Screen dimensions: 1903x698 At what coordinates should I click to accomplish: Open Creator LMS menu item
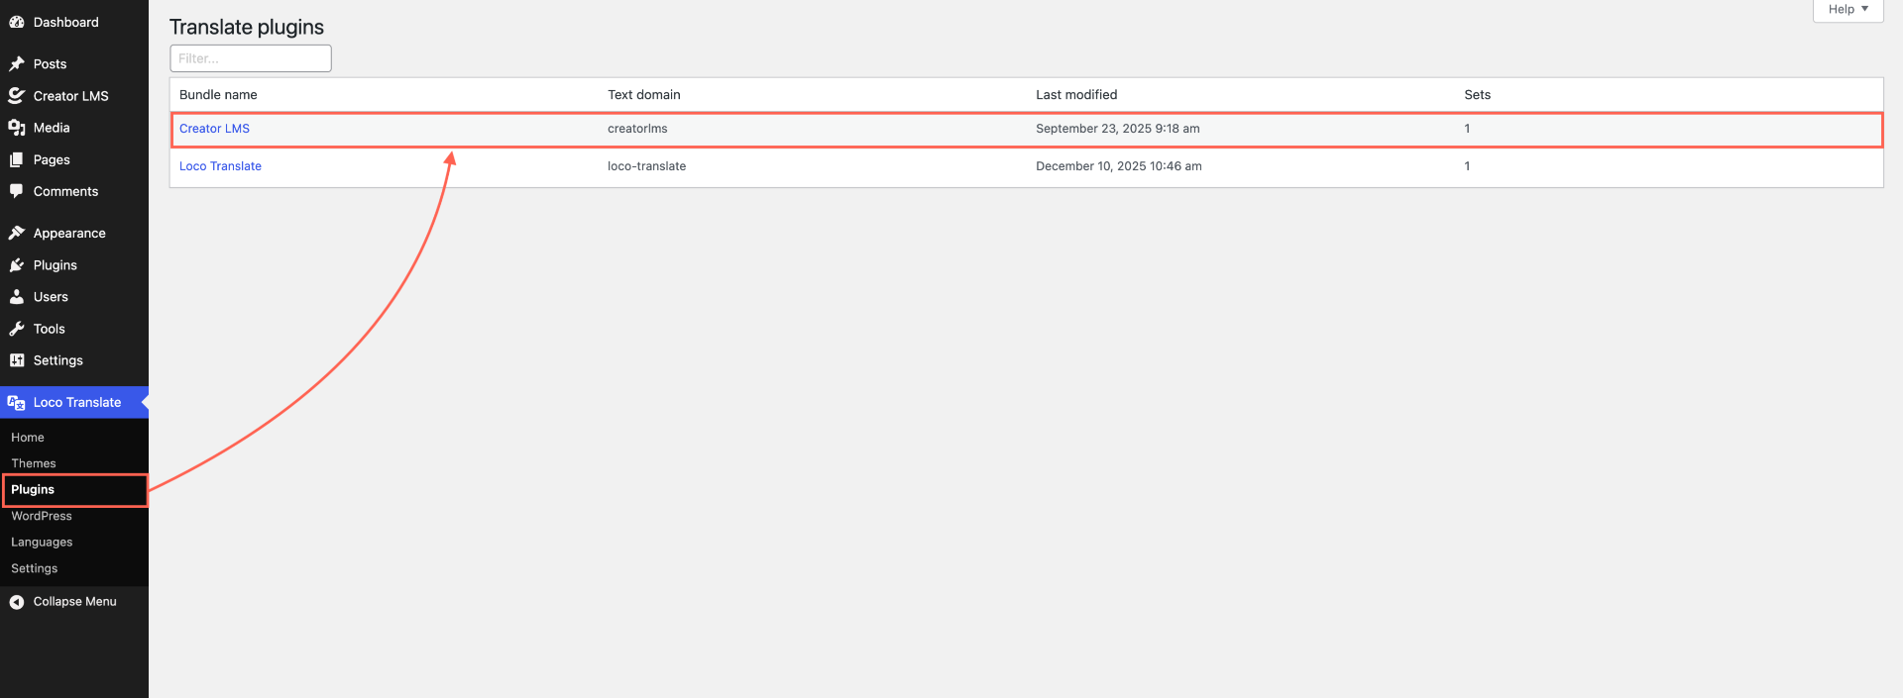[71, 96]
